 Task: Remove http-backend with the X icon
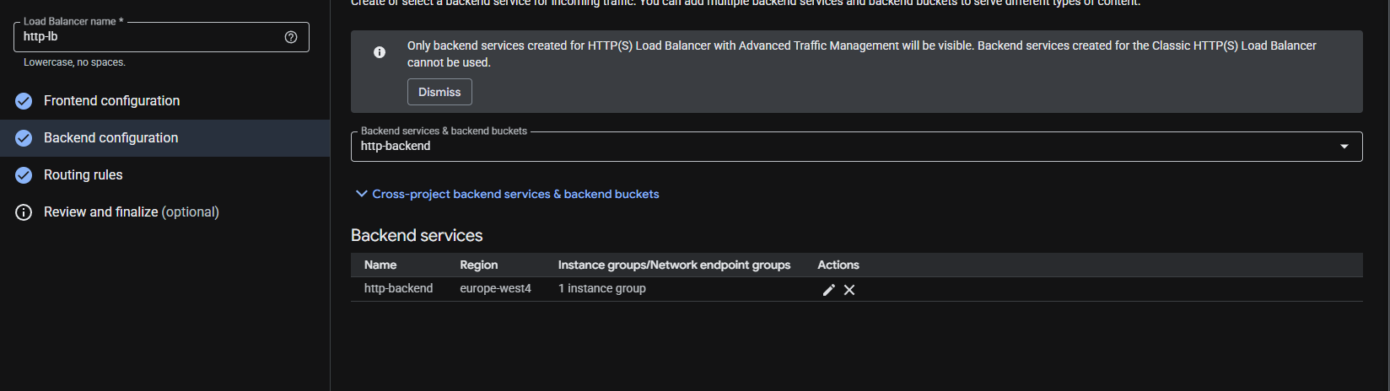[849, 290]
